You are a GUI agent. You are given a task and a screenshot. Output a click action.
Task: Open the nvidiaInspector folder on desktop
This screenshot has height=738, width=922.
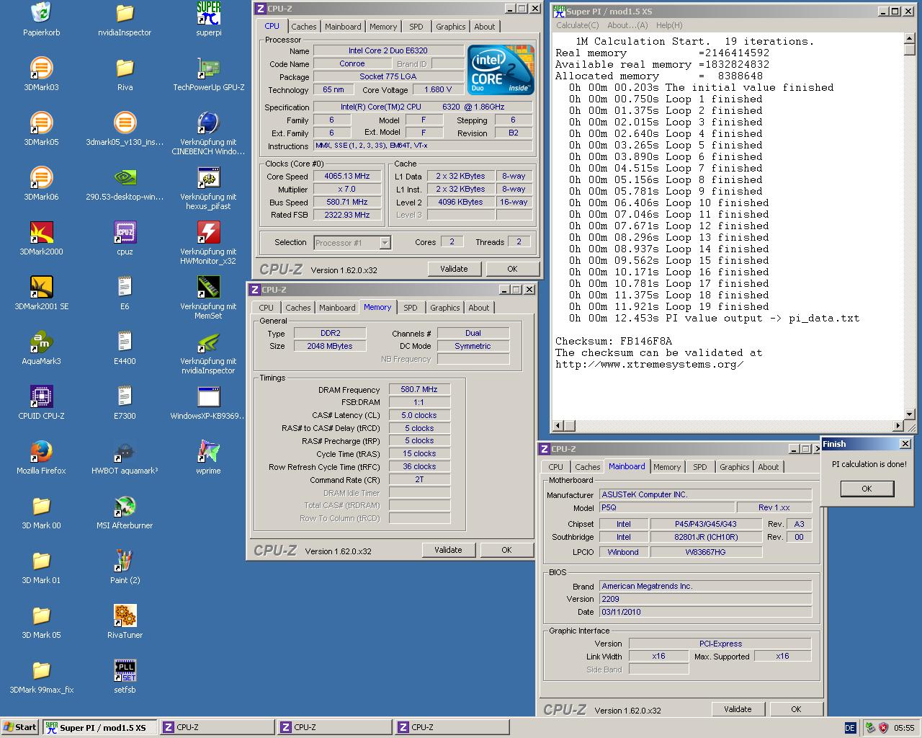pyautogui.click(x=125, y=13)
